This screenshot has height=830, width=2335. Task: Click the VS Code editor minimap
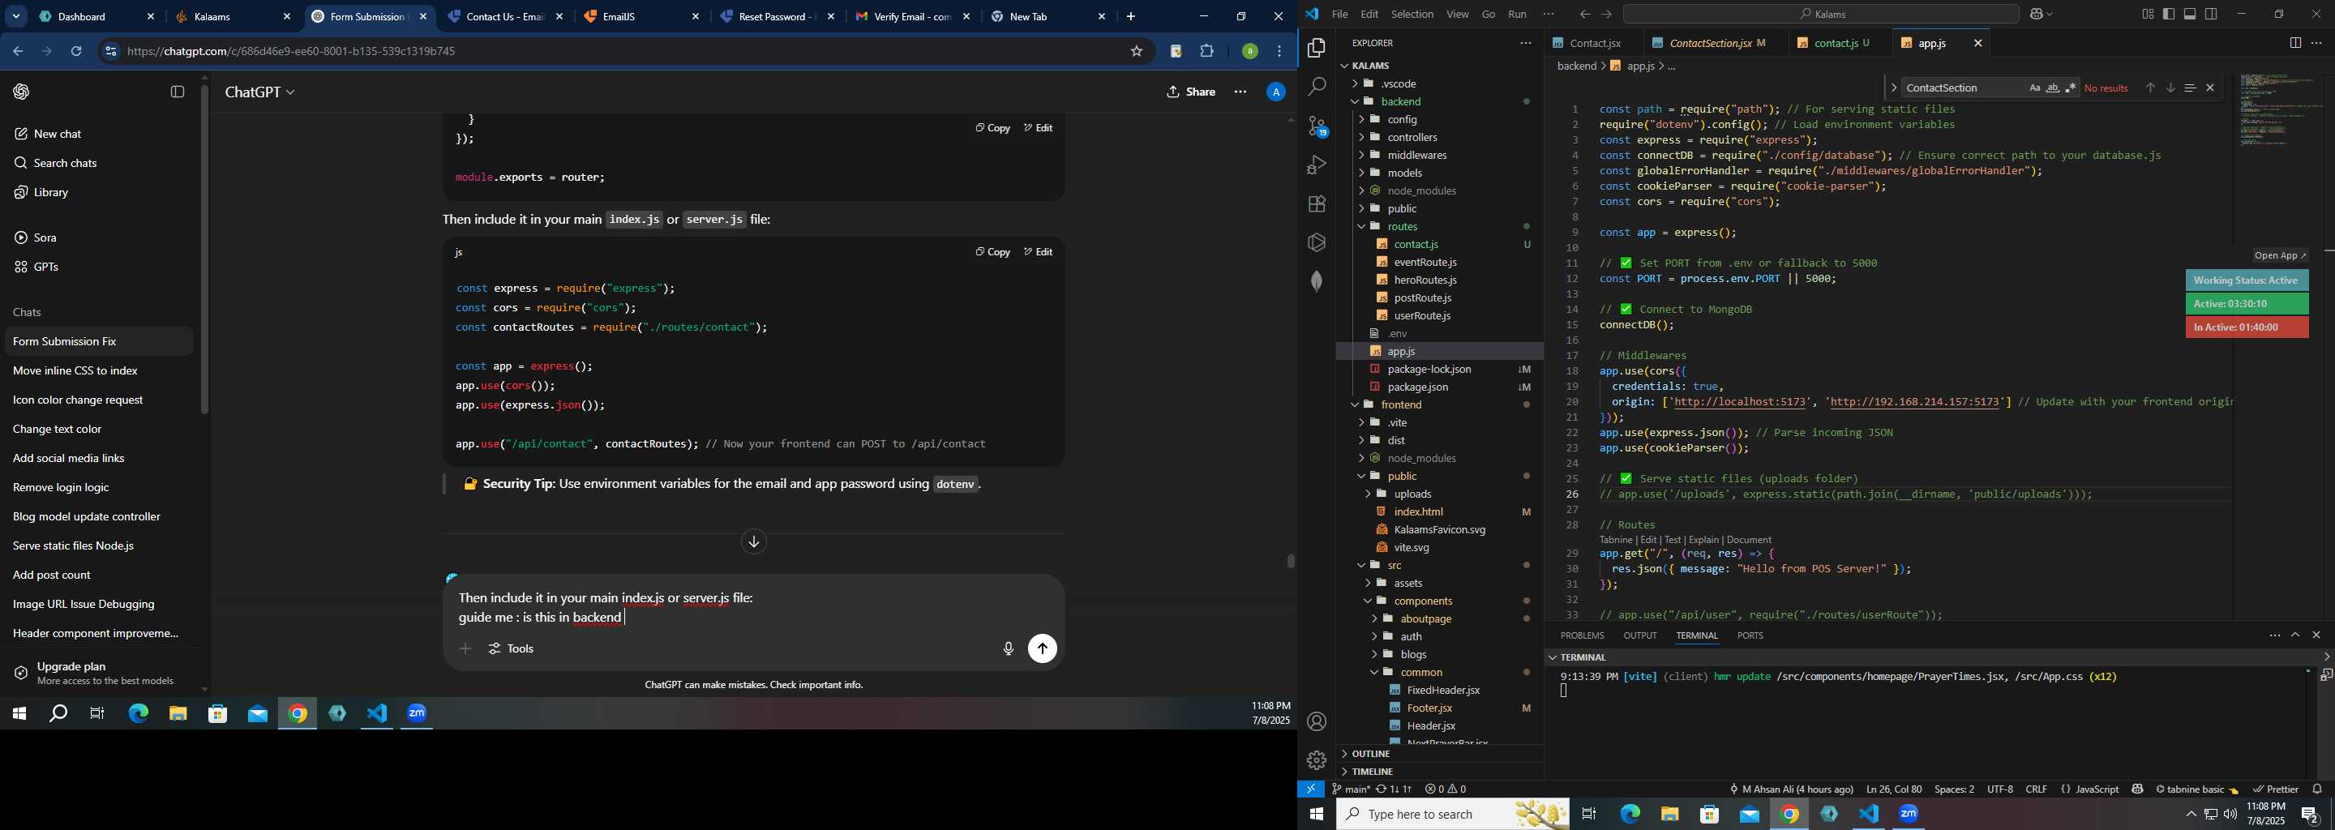[x=2281, y=110]
